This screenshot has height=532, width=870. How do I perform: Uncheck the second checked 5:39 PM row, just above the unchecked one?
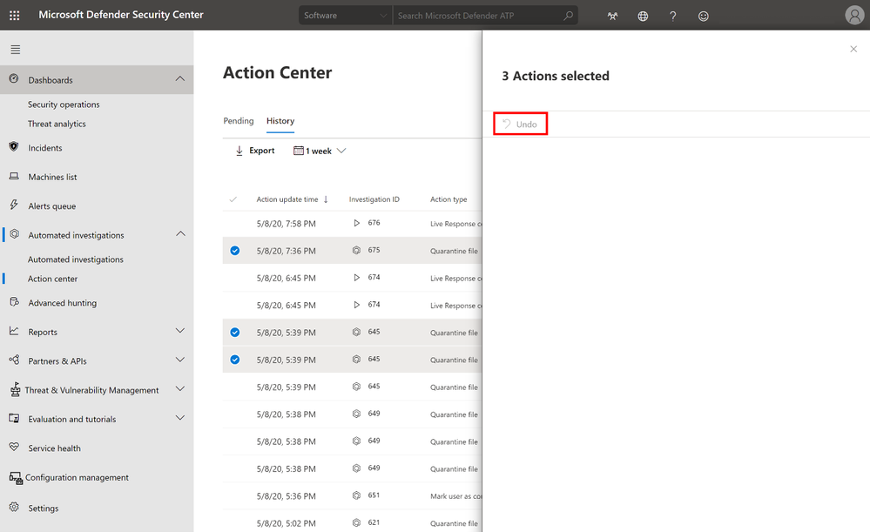pyautogui.click(x=235, y=360)
